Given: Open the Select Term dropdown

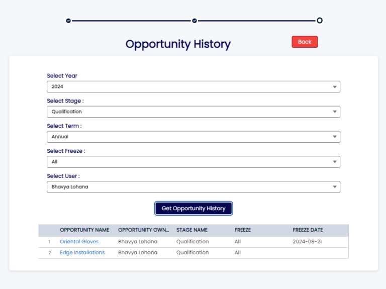Looking at the screenshot, I should coord(193,137).
